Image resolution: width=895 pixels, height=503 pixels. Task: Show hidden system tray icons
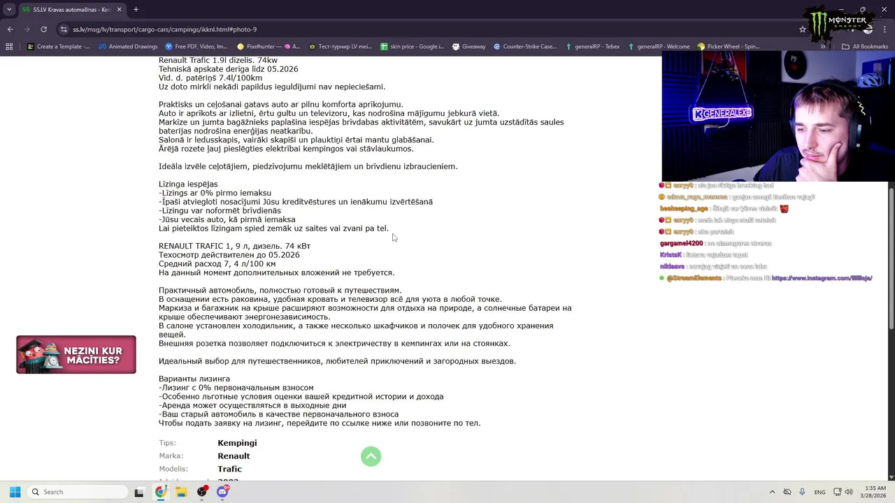pyautogui.click(x=772, y=492)
